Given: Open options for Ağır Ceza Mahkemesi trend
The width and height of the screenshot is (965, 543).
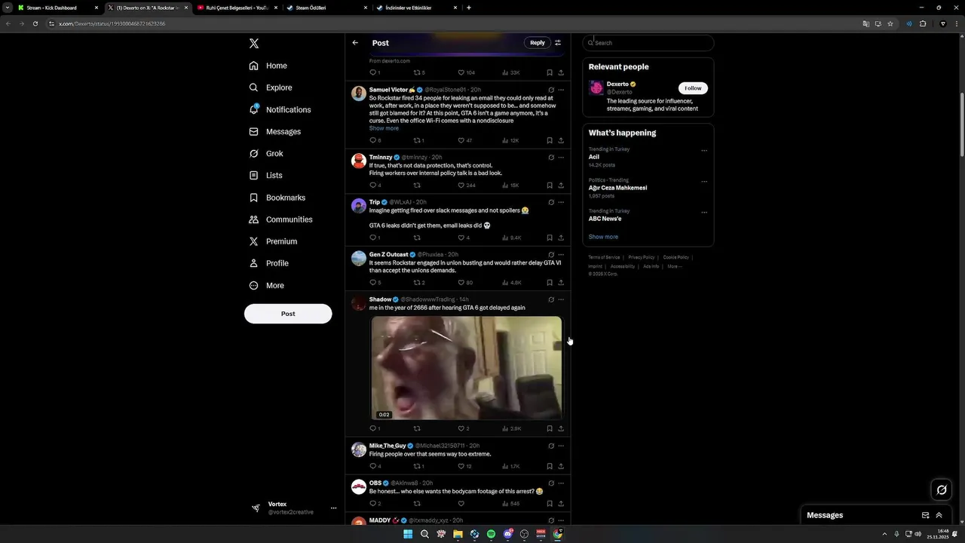Looking at the screenshot, I should click(704, 181).
